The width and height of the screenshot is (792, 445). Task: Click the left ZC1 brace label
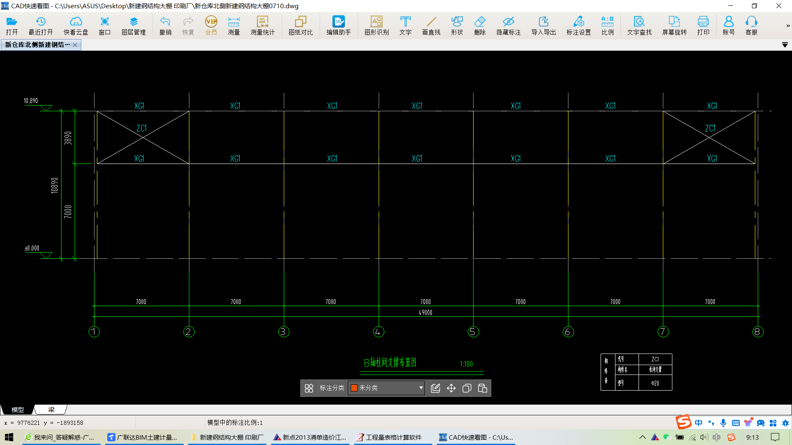141,128
